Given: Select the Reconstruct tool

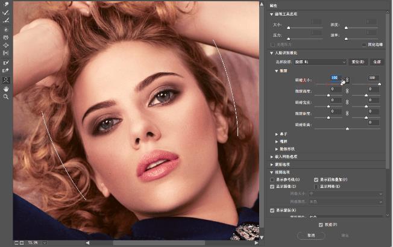Looking at the screenshot, I should pyautogui.click(x=6, y=12).
